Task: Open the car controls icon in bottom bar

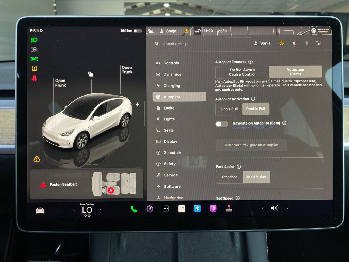Action: [40, 210]
